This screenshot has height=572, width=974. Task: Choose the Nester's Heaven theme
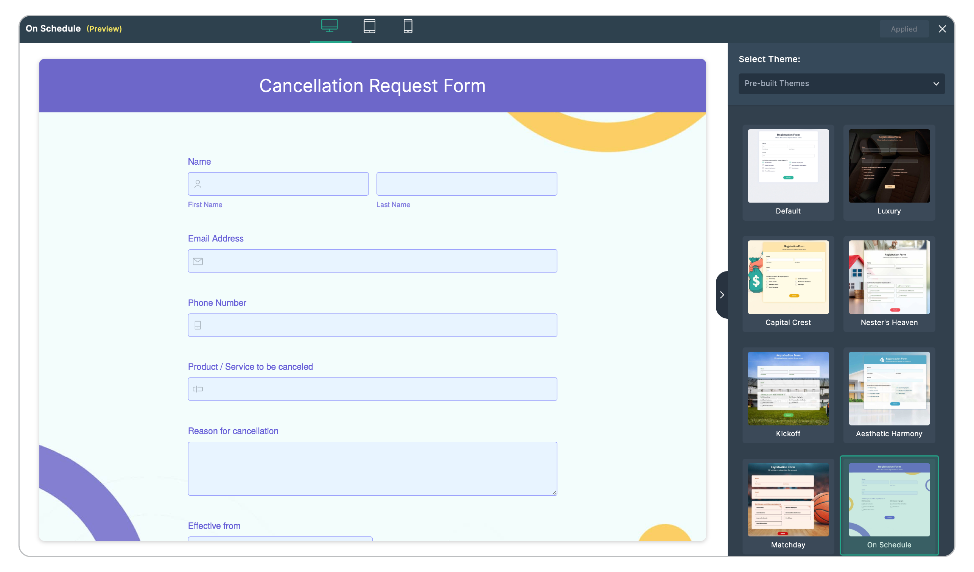click(x=888, y=277)
